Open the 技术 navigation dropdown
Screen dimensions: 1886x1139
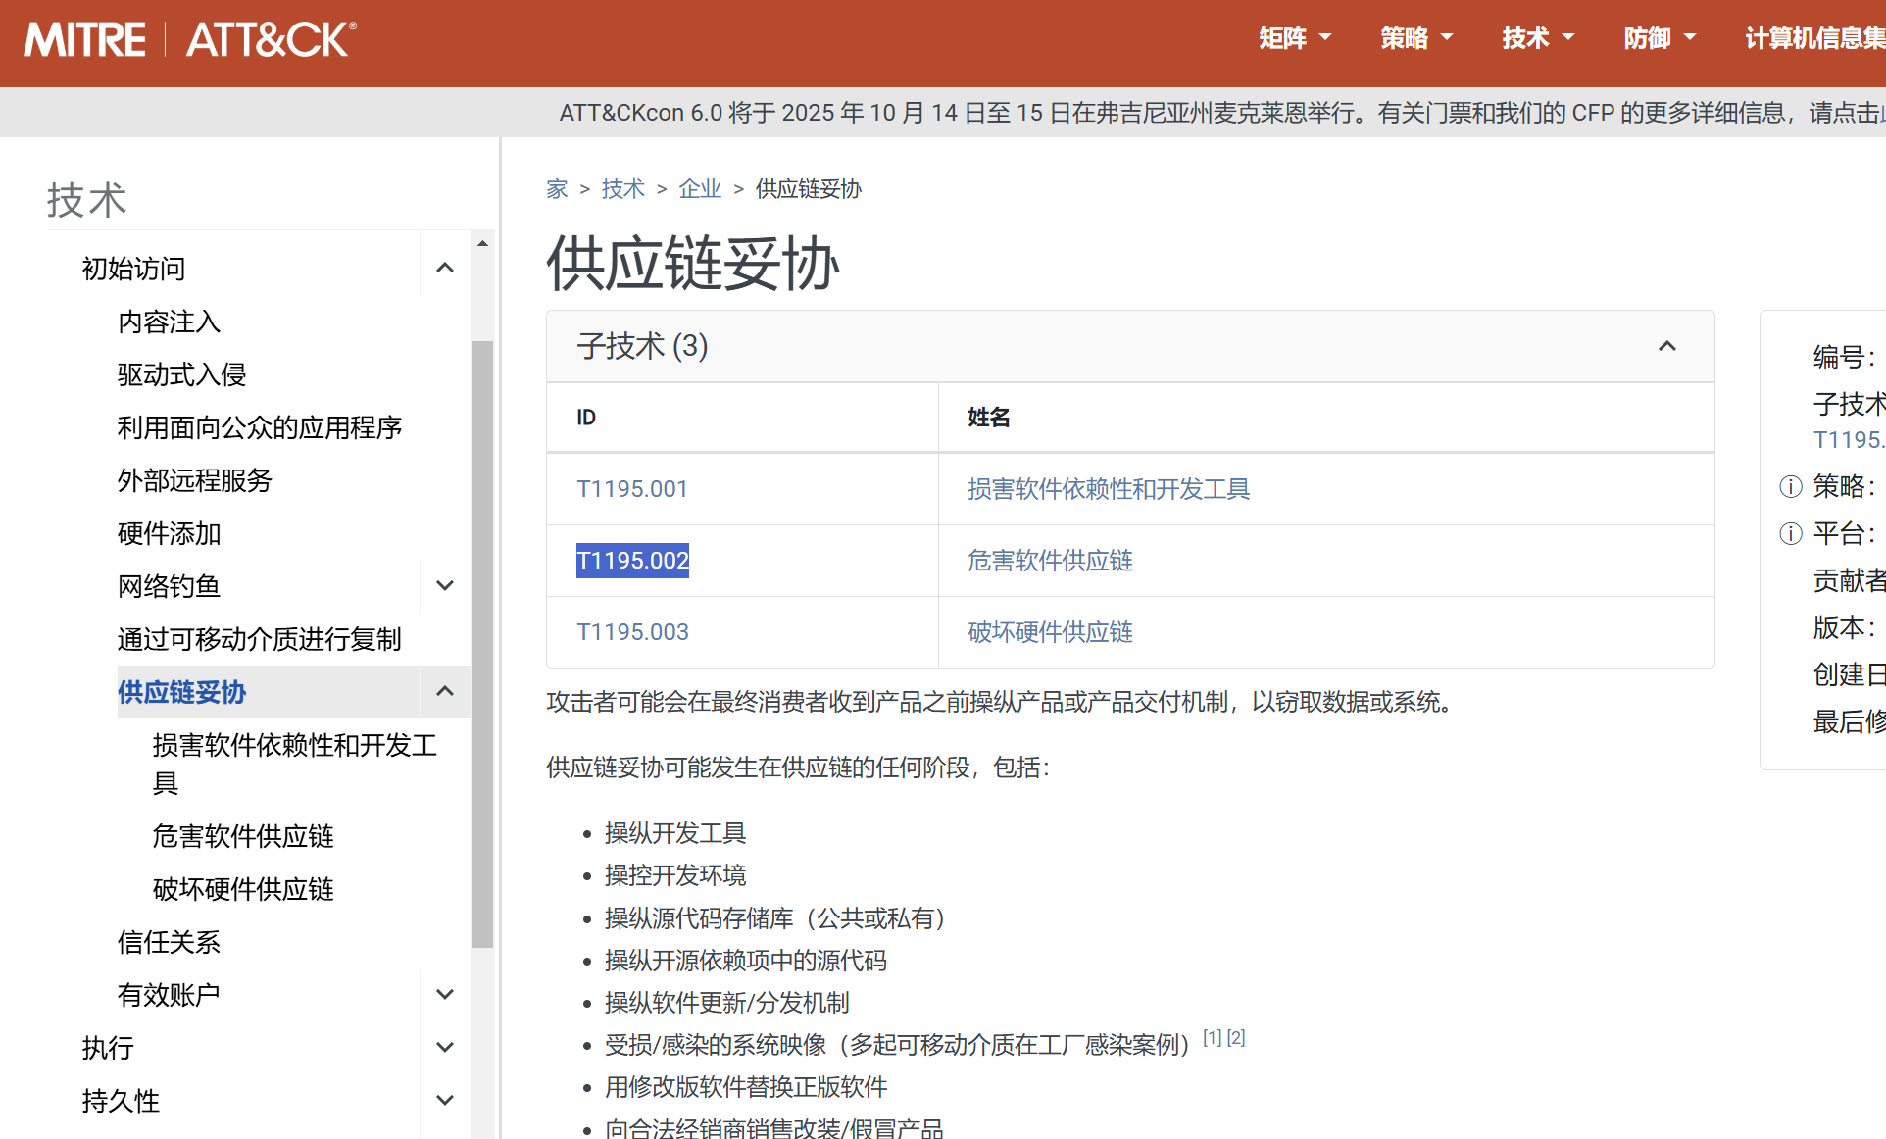1538,38
